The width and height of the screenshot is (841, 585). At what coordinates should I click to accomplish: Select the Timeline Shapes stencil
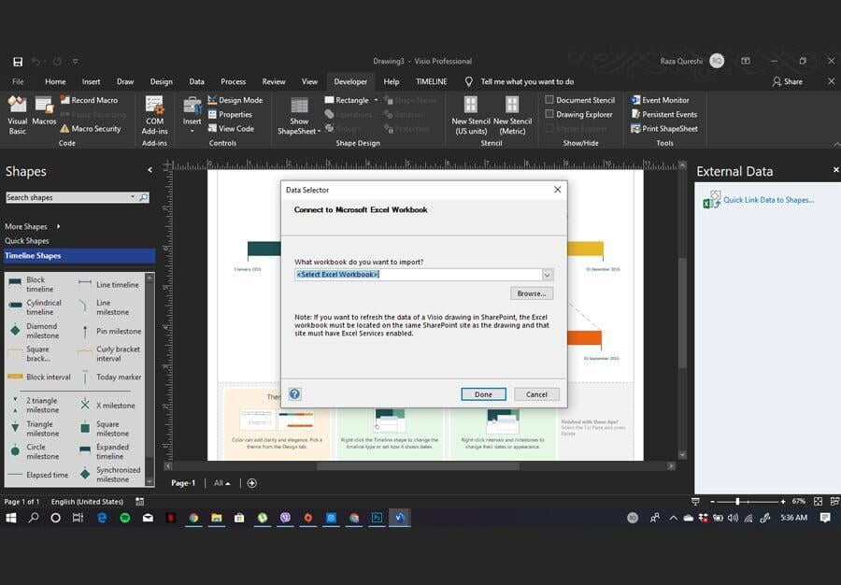coord(79,256)
